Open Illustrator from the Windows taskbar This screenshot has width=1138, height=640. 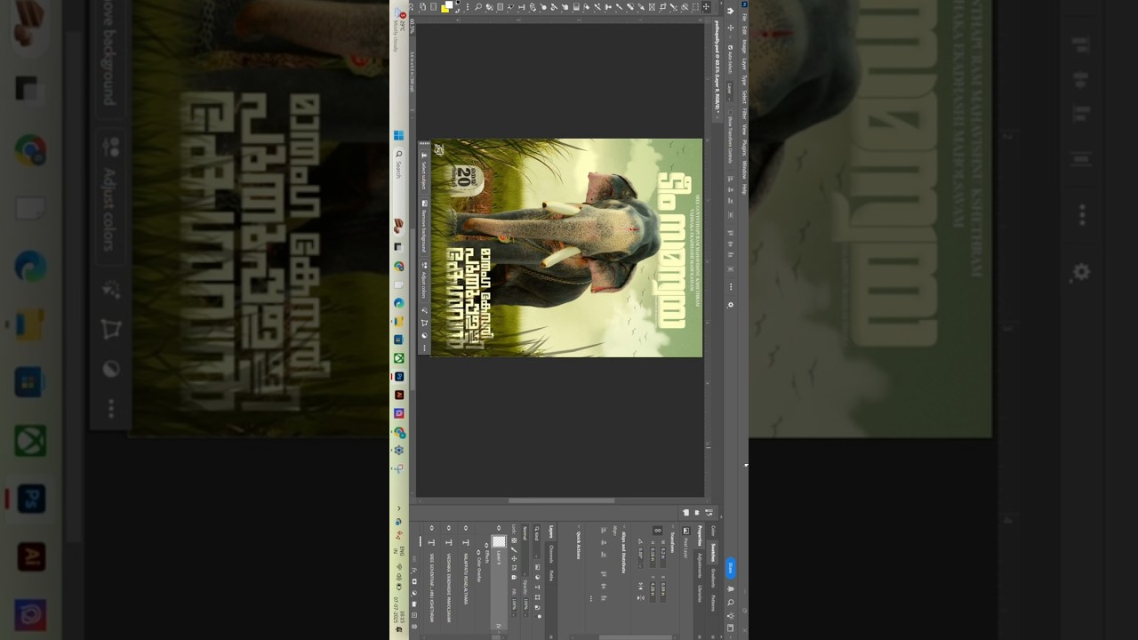point(398,395)
